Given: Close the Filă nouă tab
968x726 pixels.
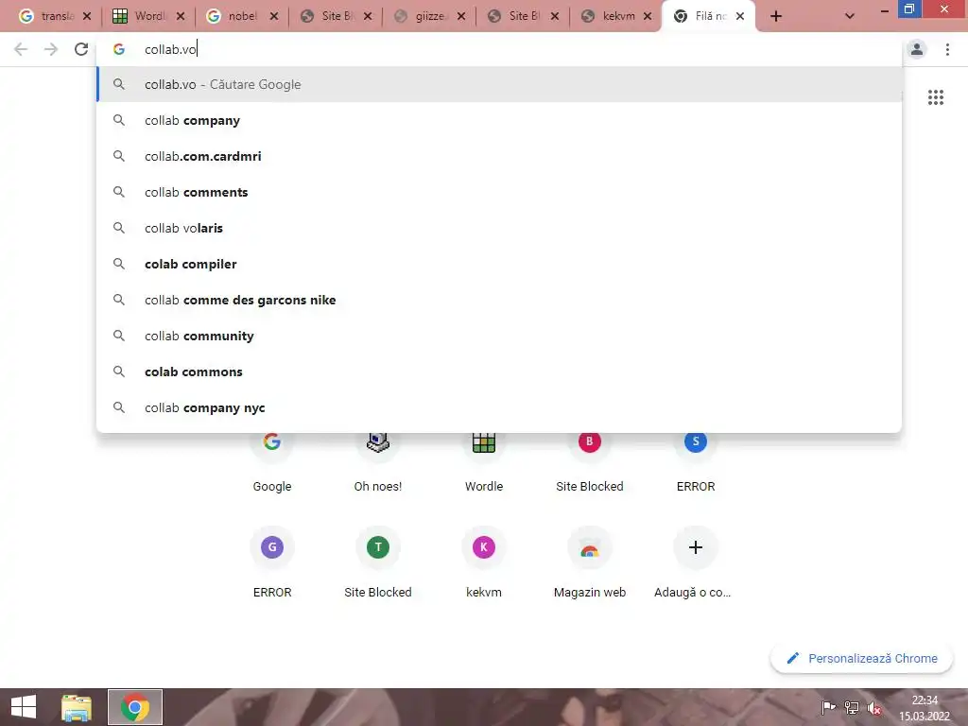Looking at the screenshot, I should [740, 17].
